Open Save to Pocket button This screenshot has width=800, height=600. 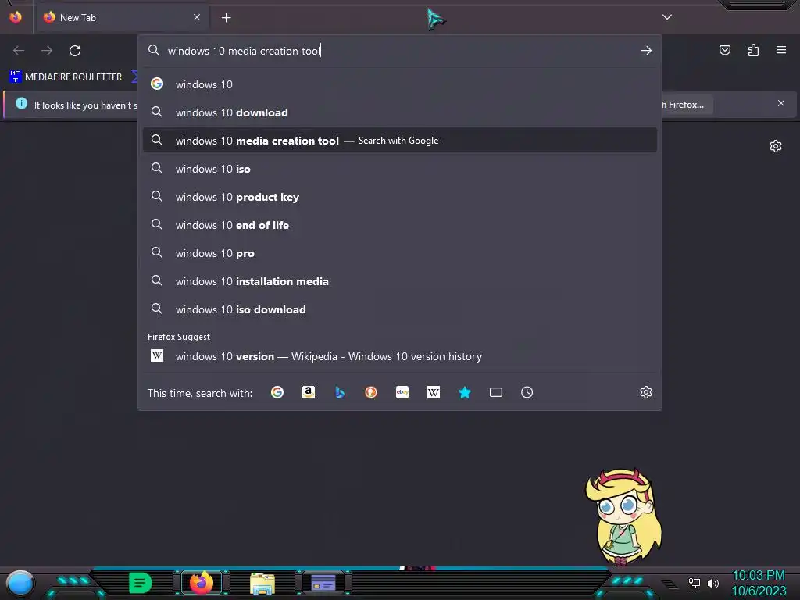[725, 50]
